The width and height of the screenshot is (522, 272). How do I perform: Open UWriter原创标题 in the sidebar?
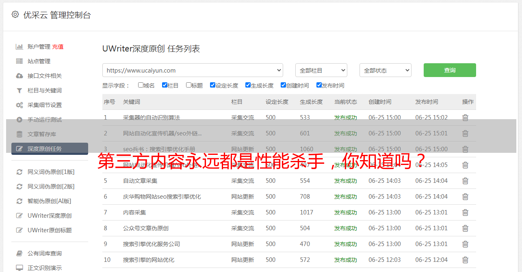50,230
